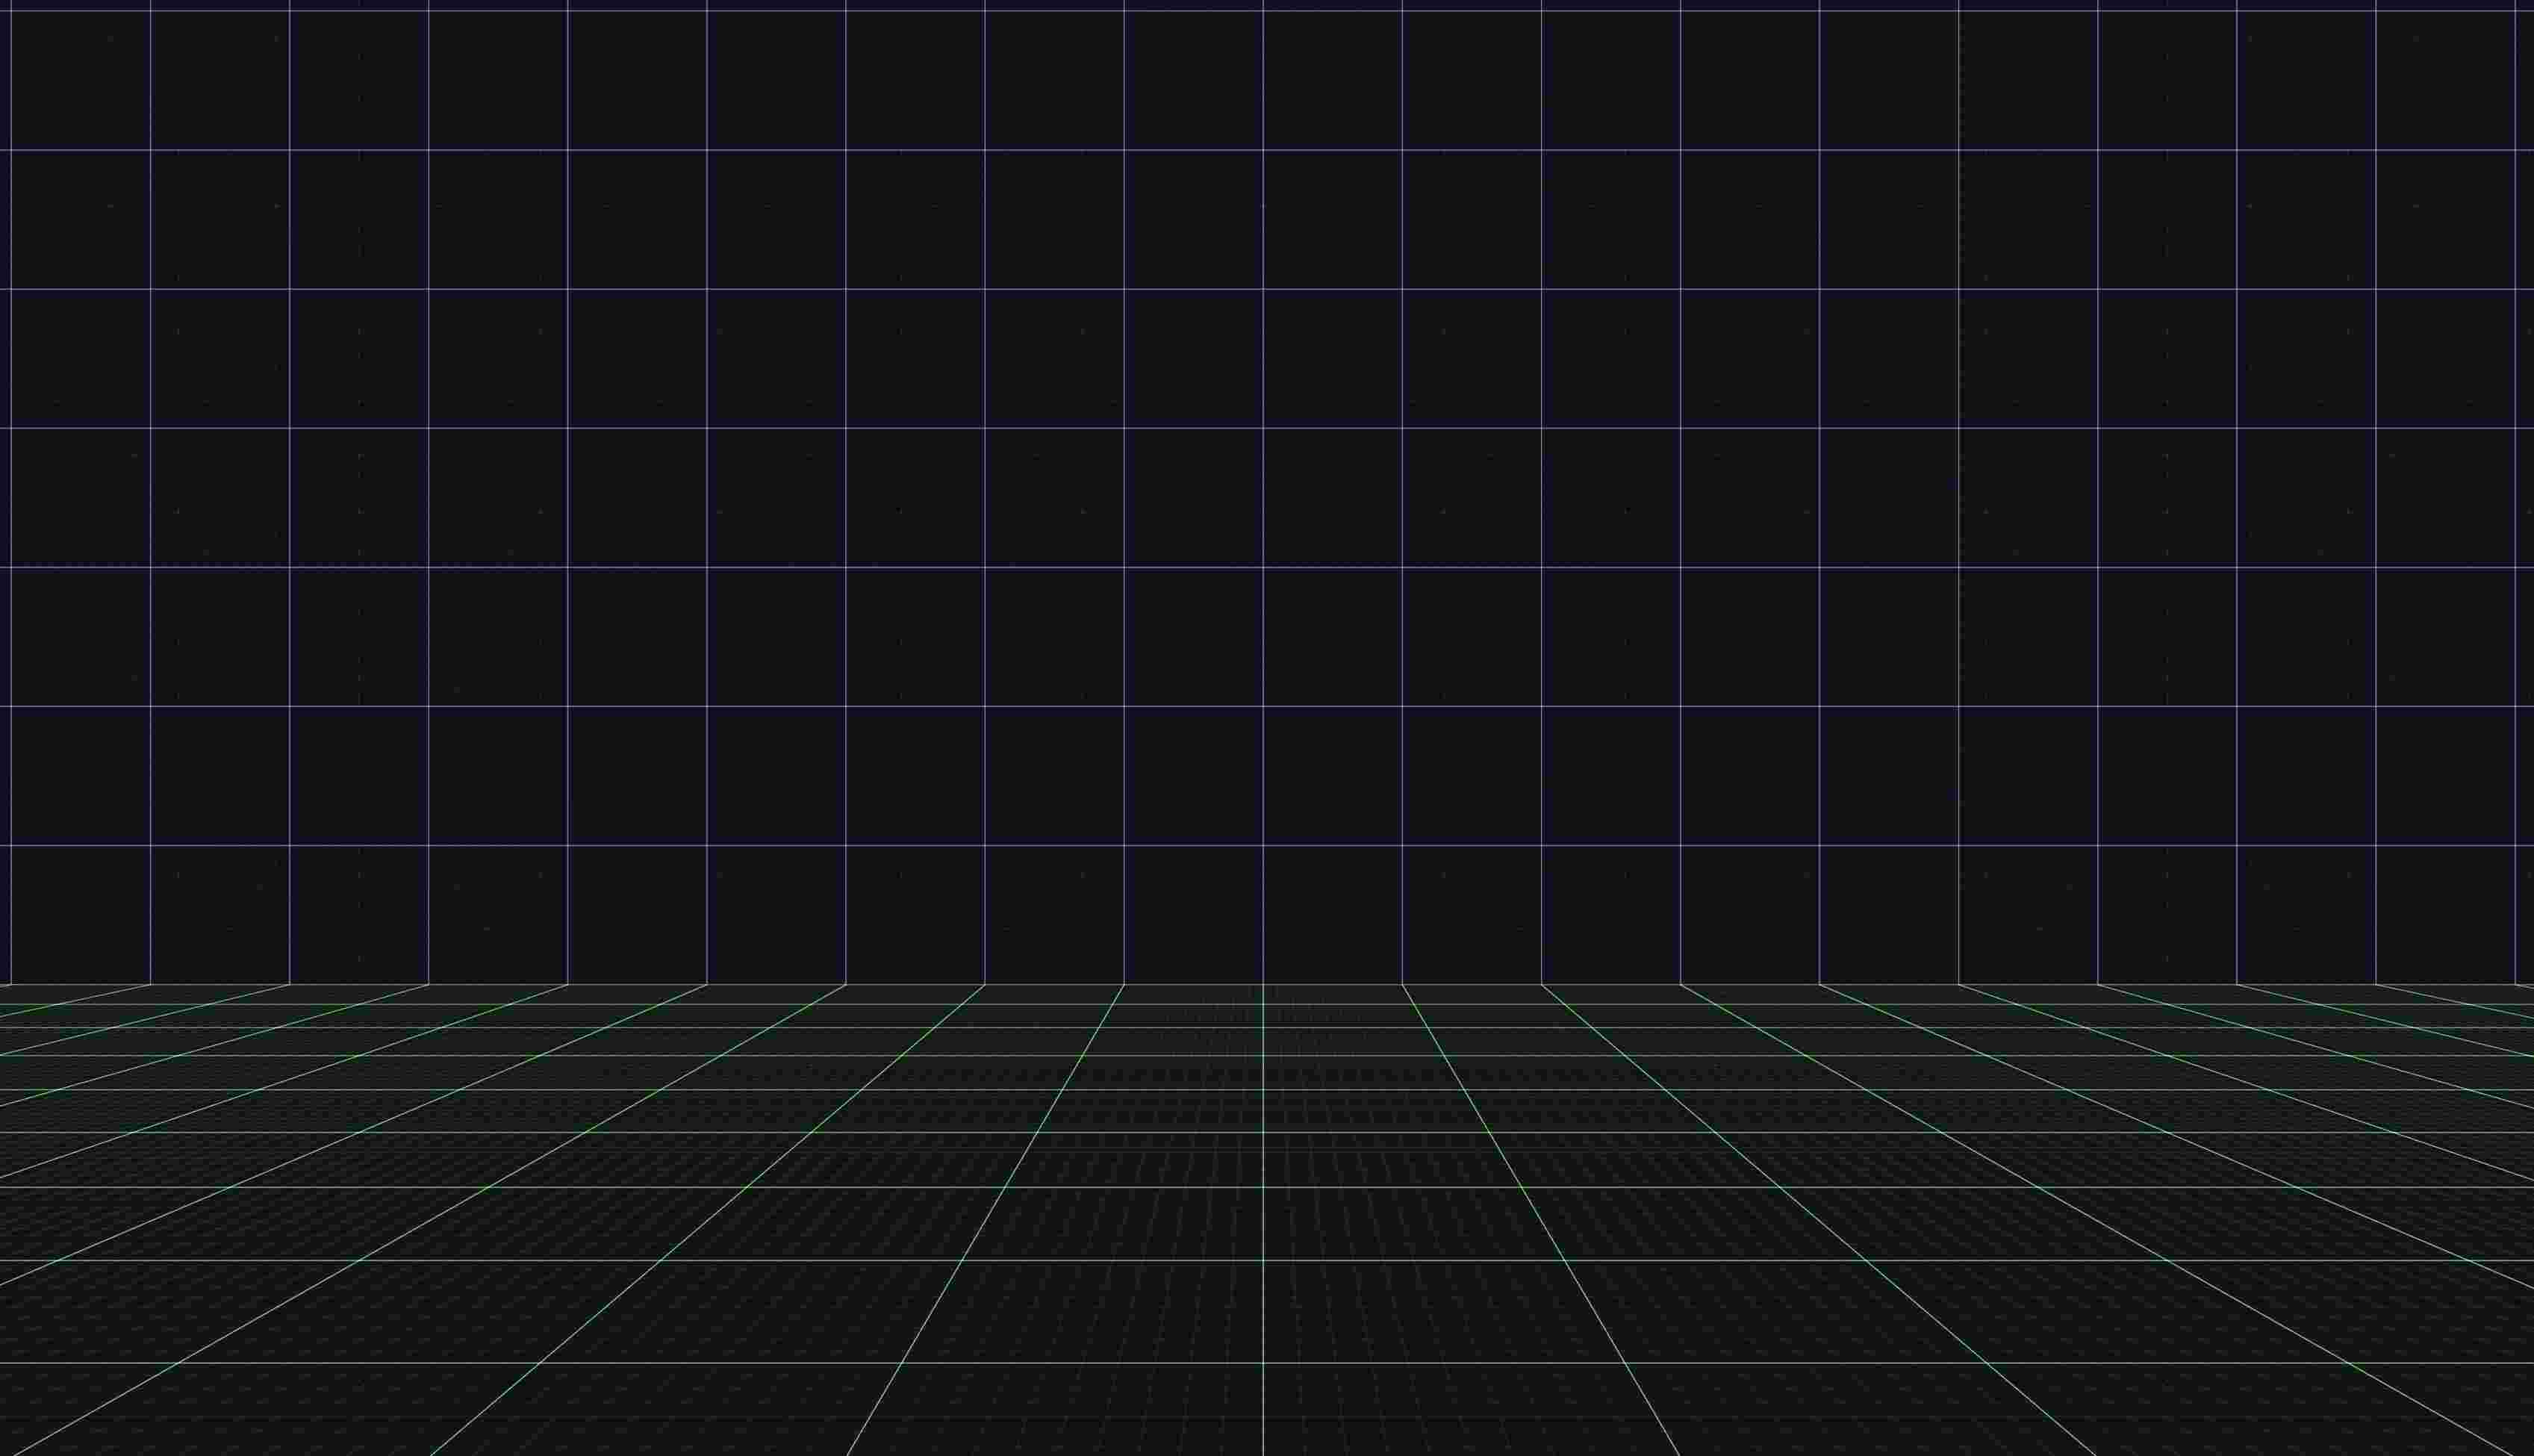Click the top-row wall cell just left of center line
Image resolution: width=2534 pixels, height=1456 pixels.
pos(1194,80)
